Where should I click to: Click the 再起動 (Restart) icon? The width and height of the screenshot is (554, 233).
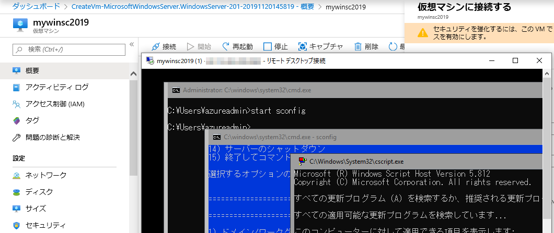click(x=226, y=46)
